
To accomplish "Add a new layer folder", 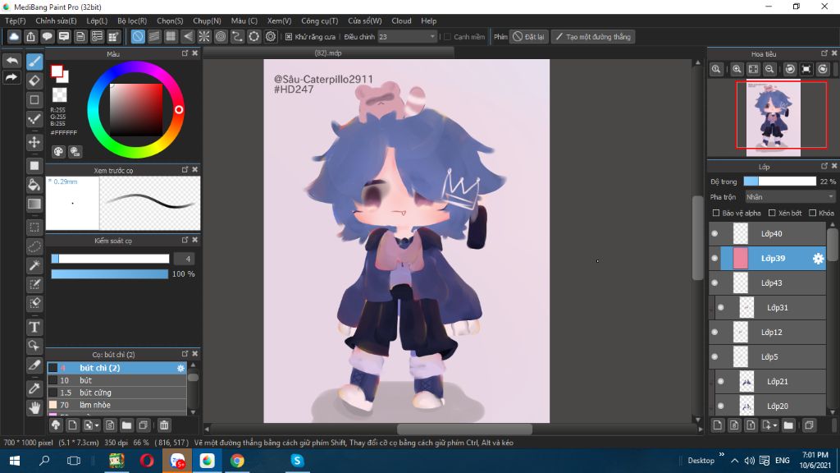I will pyautogui.click(x=788, y=425).
